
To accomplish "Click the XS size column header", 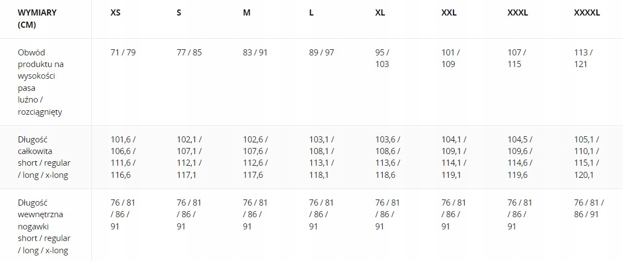I will (x=115, y=13).
